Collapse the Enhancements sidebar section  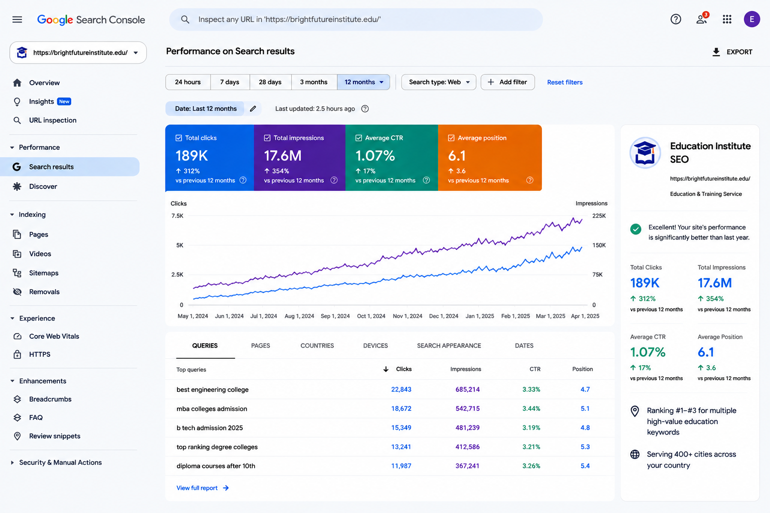tap(12, 381)
